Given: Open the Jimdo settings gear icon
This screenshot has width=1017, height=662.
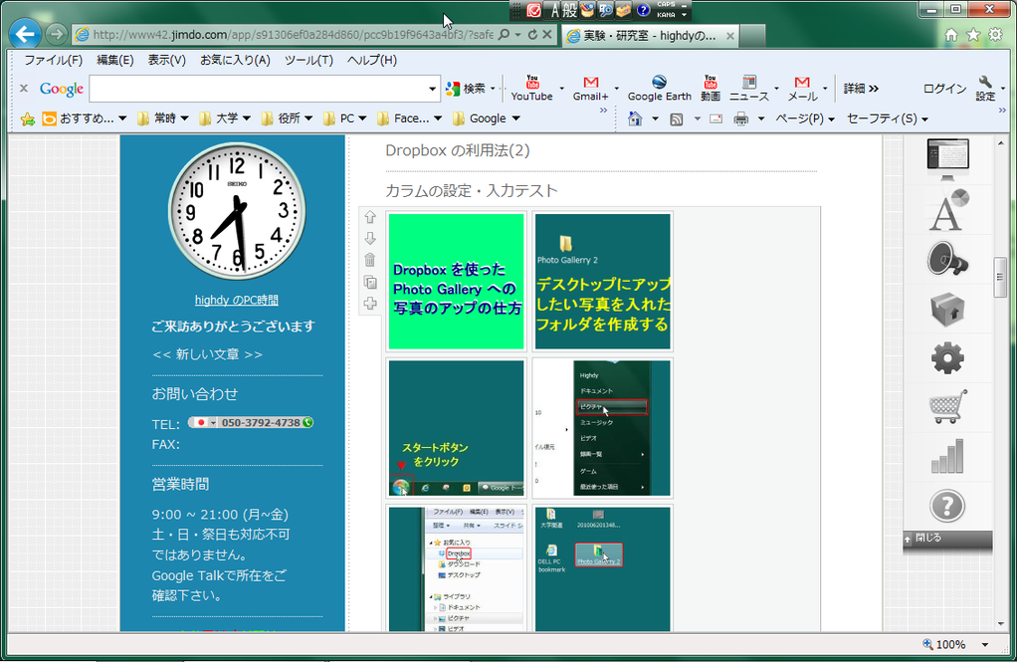Looking at the screenshot, I should click(947, 357).
